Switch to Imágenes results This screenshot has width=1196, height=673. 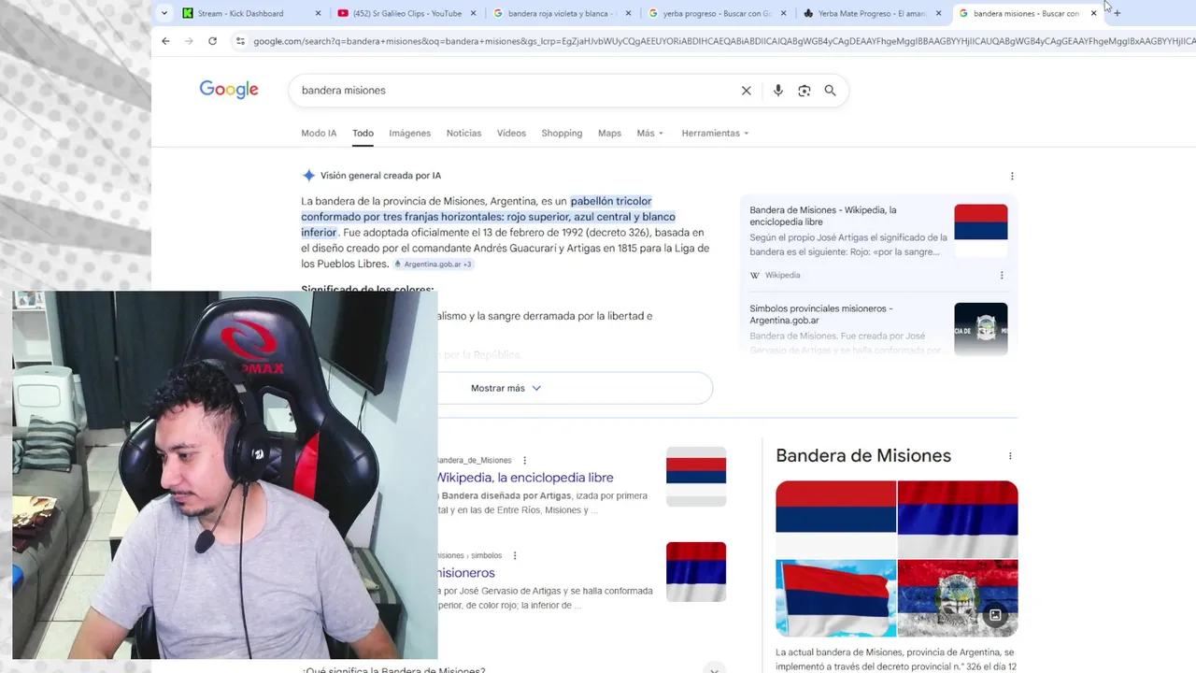tap(409, 133)
